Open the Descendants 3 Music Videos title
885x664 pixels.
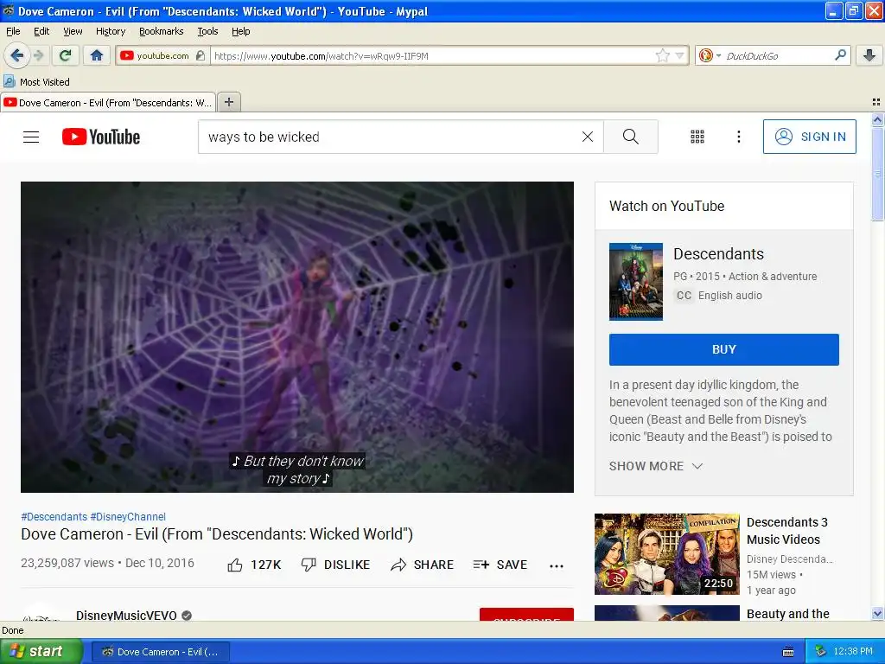[x=786, y=531]
